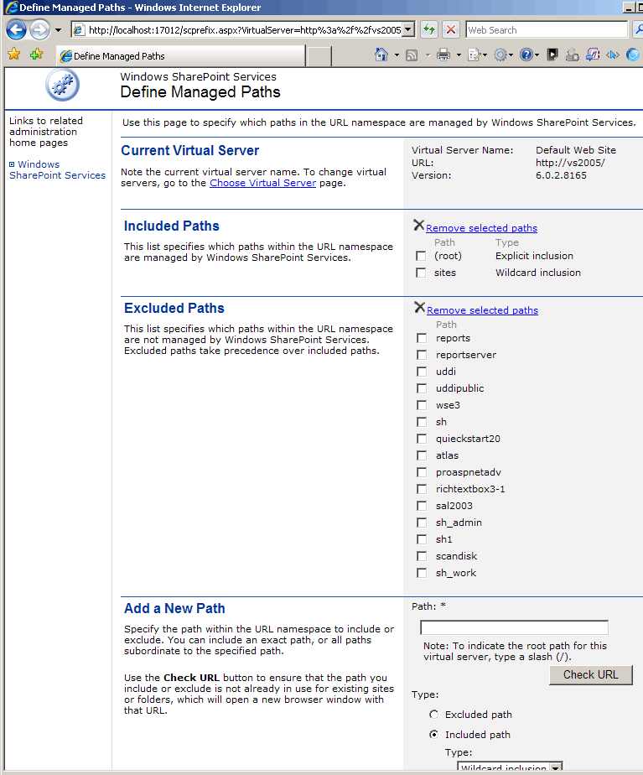Select the Define Managed Paths browser tab
The image size is (643, 775).
click(x=181, y=56)
